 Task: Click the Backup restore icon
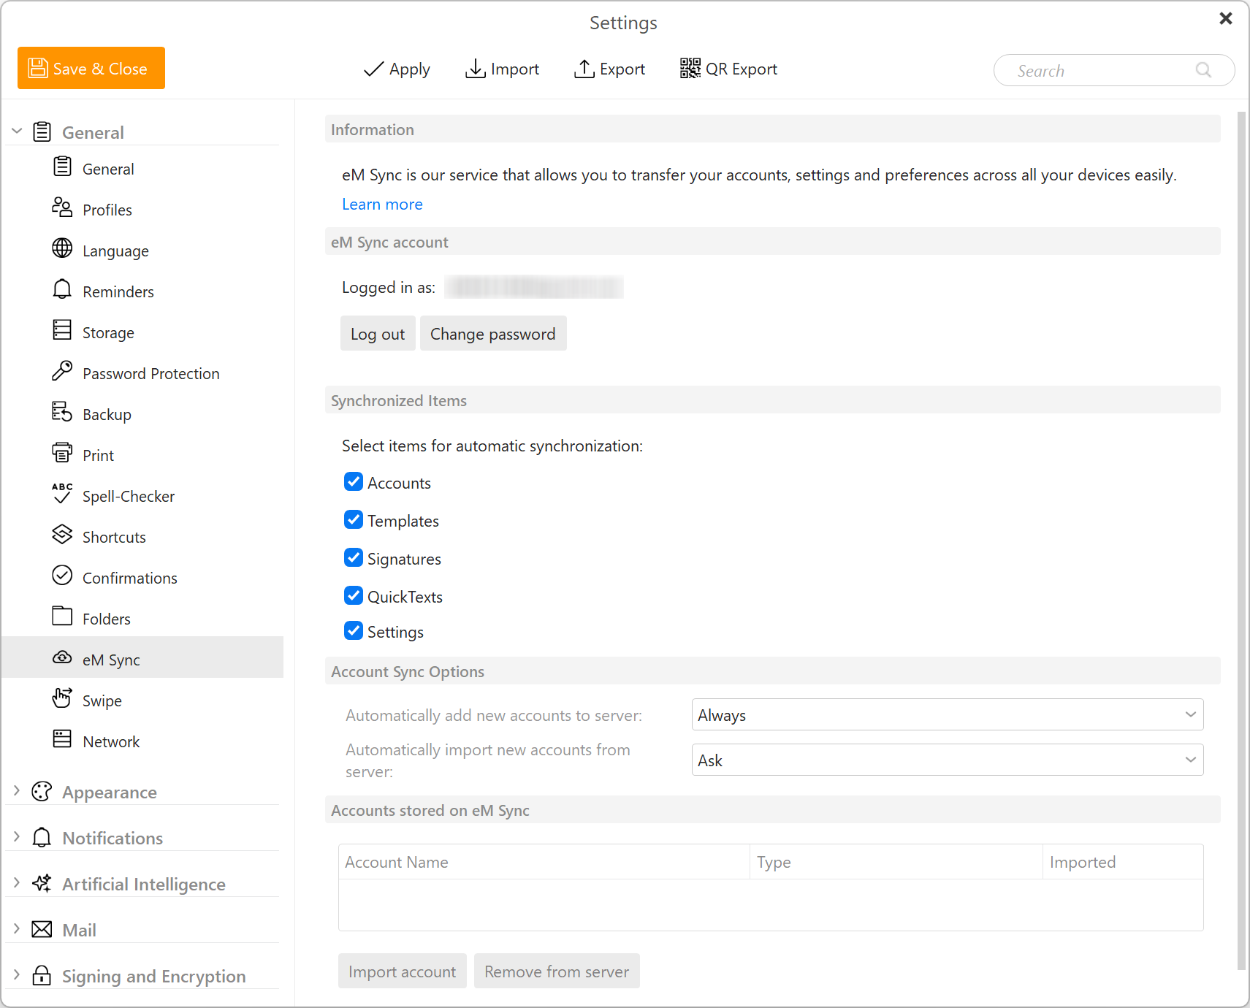[62, 413]
